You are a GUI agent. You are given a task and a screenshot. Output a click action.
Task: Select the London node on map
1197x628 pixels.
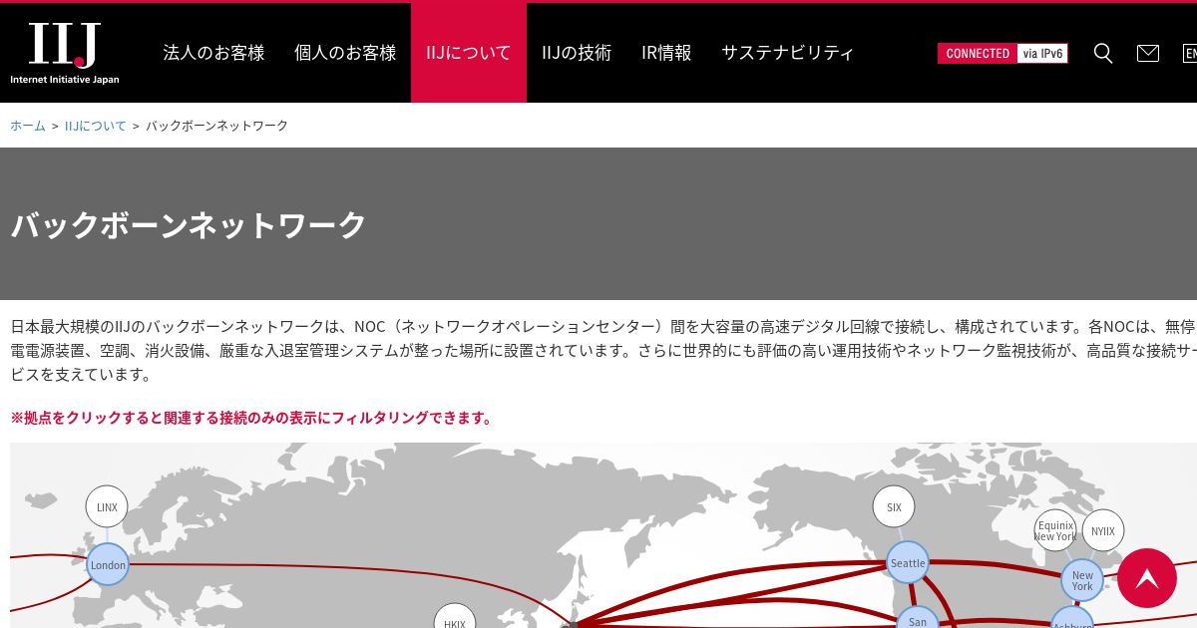[x=108, y=565]
